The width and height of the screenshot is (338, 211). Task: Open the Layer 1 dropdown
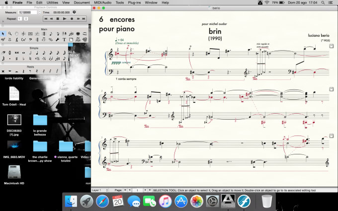point(99,190)
